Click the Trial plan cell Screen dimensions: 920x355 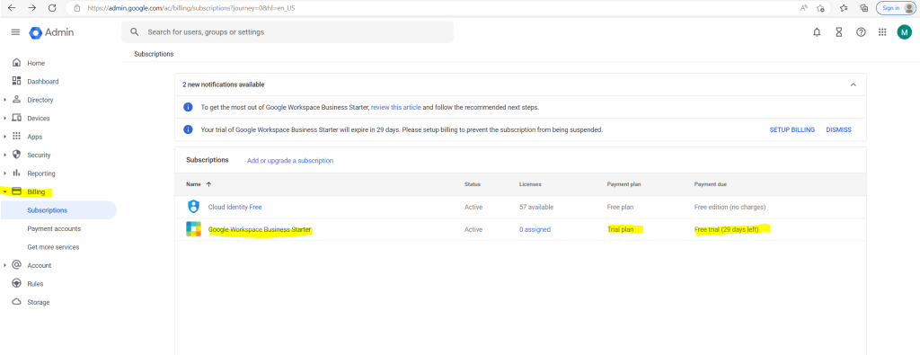pos(621,230)
